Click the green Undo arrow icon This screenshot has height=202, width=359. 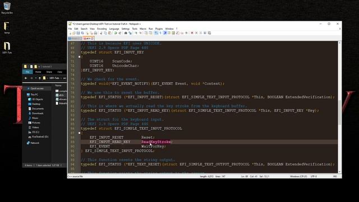coord(116,33)
